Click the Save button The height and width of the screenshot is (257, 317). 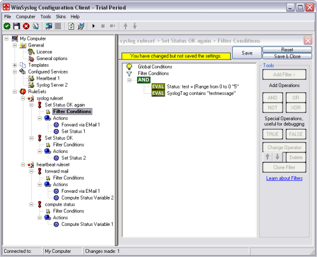coord(247,53)
